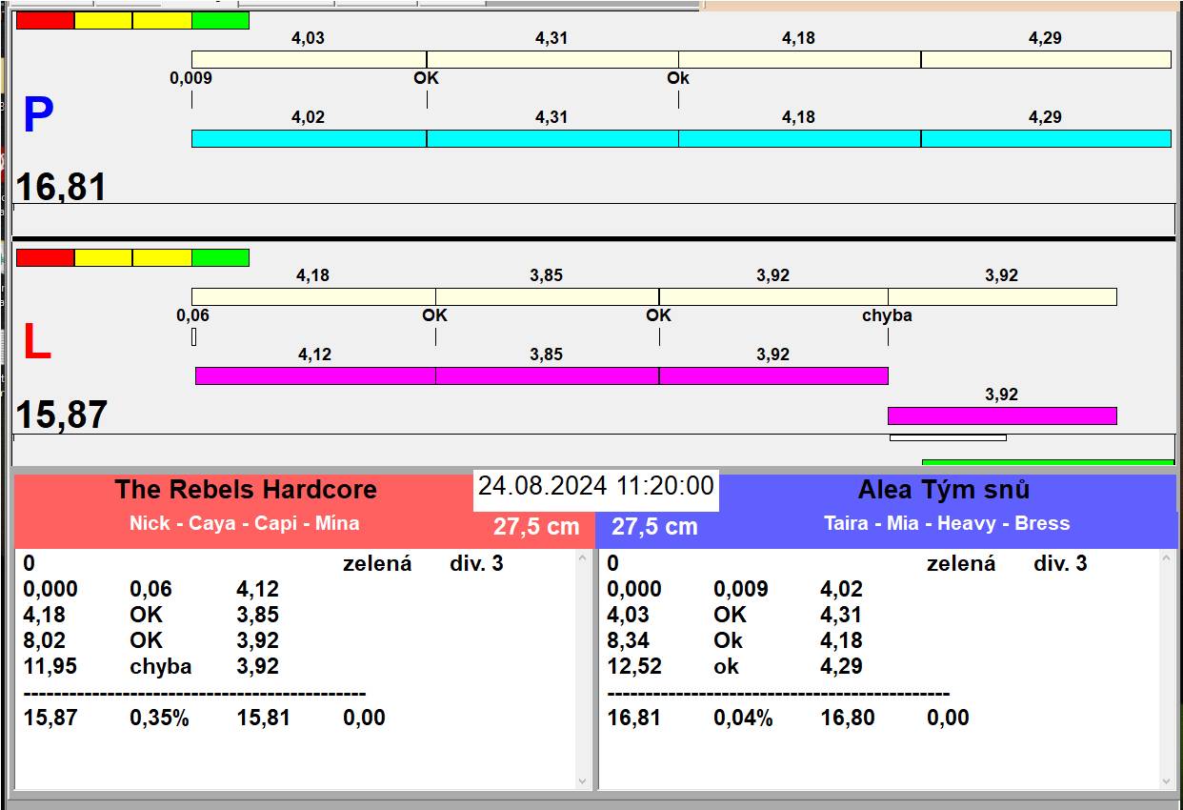The width and height of the screenshot is (1183, 810).
Task: Click the red L lane letter
Action: pos(36,343)
